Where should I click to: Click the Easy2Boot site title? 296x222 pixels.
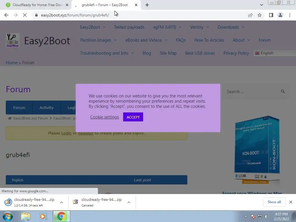(47, 40)
